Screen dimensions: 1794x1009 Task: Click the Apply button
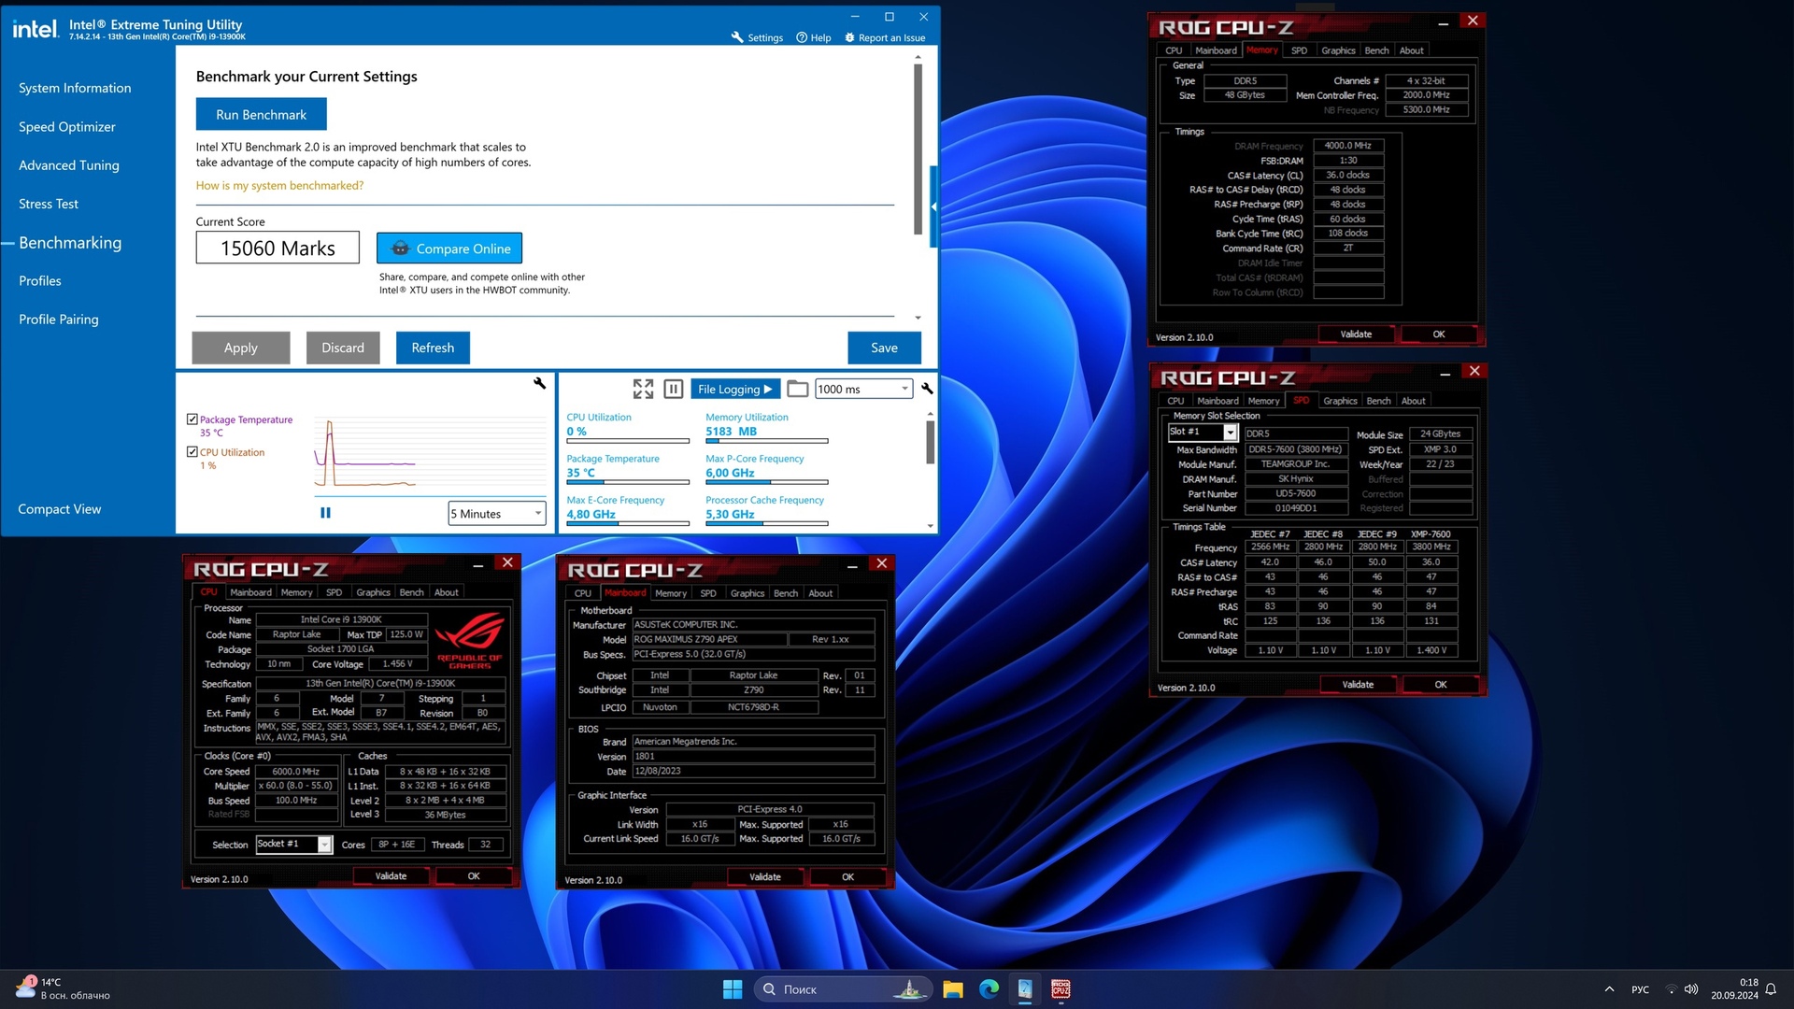click(x=241, y=348)
